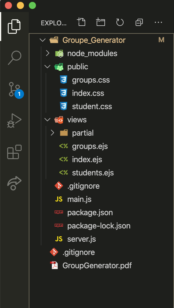Select the package.json file
Image resolution: width=174 pixels, height=308 pixels.
[x=89, y=212]
